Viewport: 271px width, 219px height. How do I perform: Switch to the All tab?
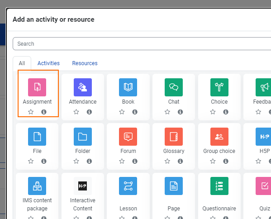pos(22,63)
